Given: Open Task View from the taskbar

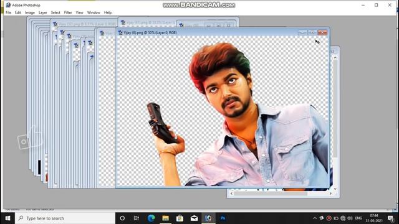Looking at the screenshot, I should 137,218.
